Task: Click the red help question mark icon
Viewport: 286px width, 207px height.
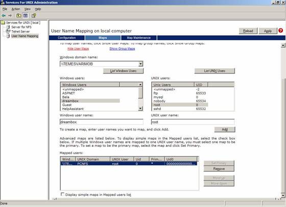Action: [x=280, y=31]
